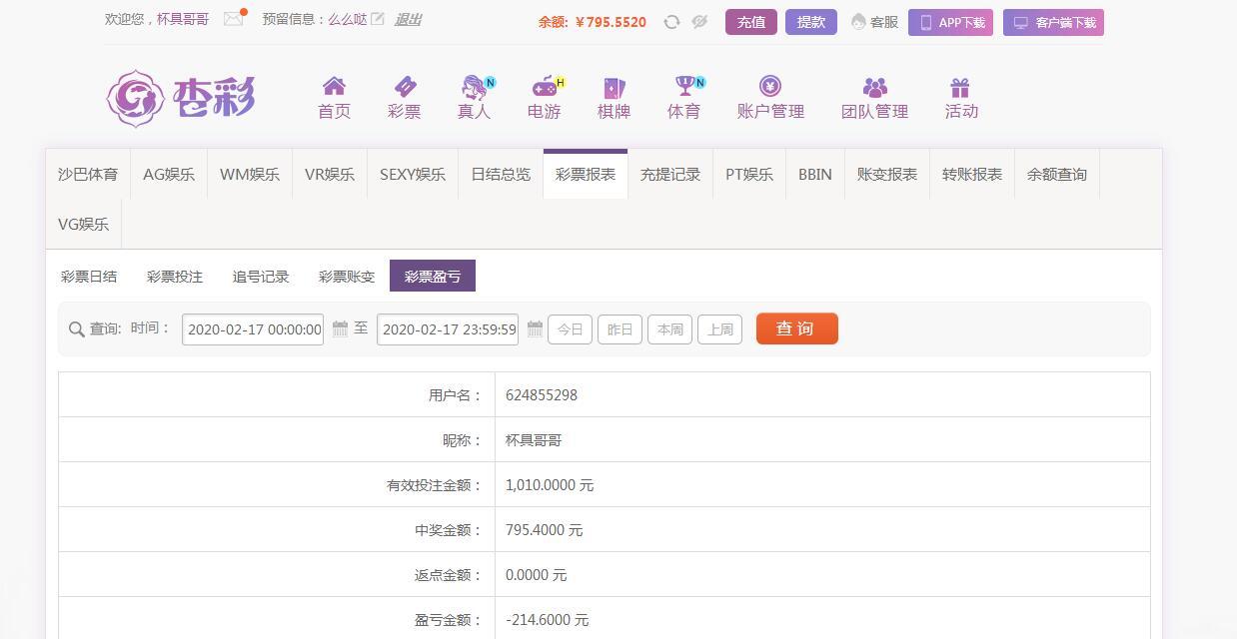Select username value 624855298
Image resolution: width=1237 pixels, height=639 pixels.
(542, 394)
